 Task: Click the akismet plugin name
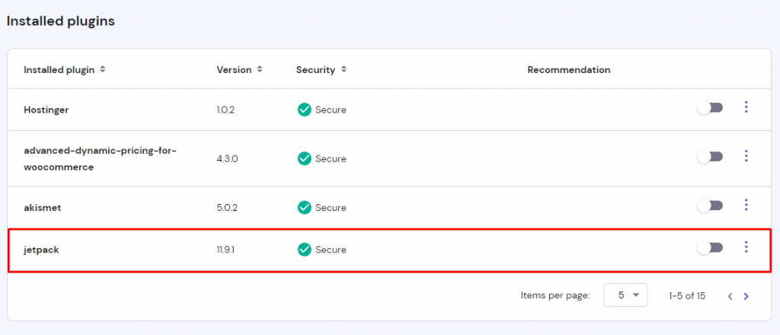click(x=43, y=207)
